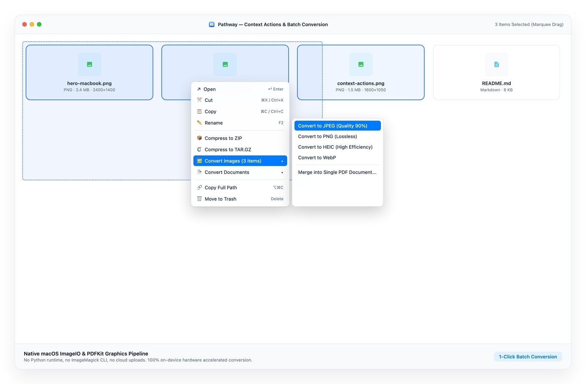This screenshot has height=384, width=586.
Task: Close the window with red button
Action: (x=25, y=25)
